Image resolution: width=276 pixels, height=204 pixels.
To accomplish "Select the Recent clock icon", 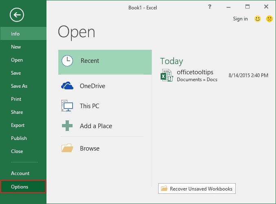I will coord(67,61).
